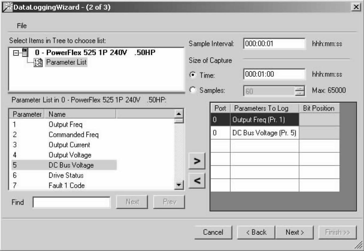This screenshot has height=251, width=364.
Task: Open the File menu
Action: pyautogui.click(x=22, y=26)
